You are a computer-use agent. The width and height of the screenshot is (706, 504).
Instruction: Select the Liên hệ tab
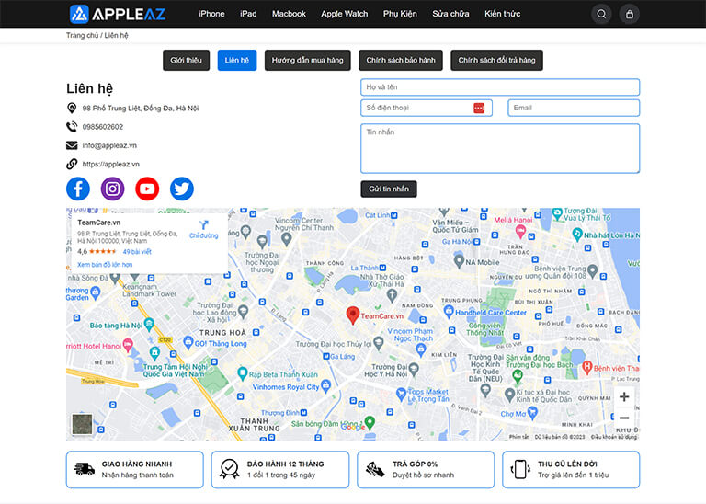tap(237, 61)
